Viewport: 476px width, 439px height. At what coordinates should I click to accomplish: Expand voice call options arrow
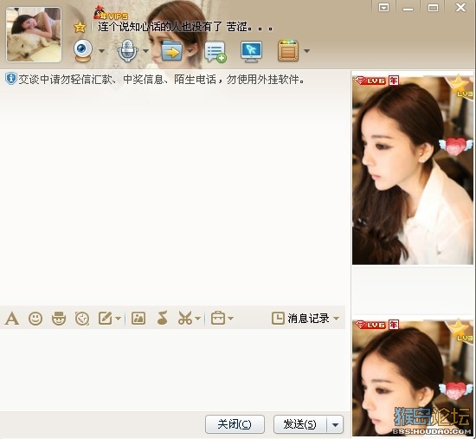click(145, 51)
